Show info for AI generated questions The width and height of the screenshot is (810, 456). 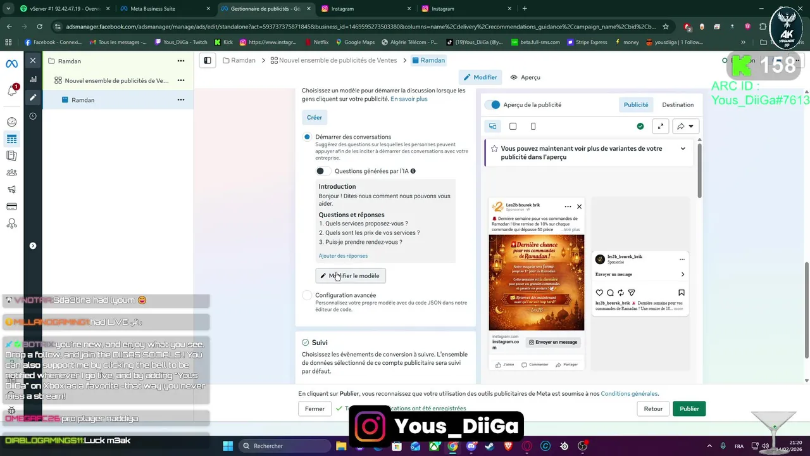[x=413, y=171]
